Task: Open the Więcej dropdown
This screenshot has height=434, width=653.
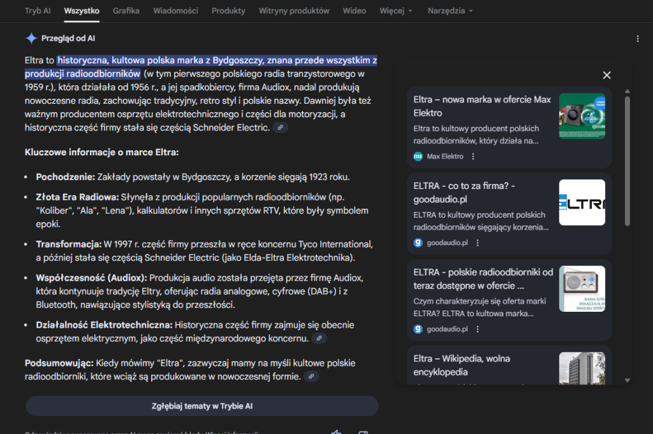Action: (395, 10)
